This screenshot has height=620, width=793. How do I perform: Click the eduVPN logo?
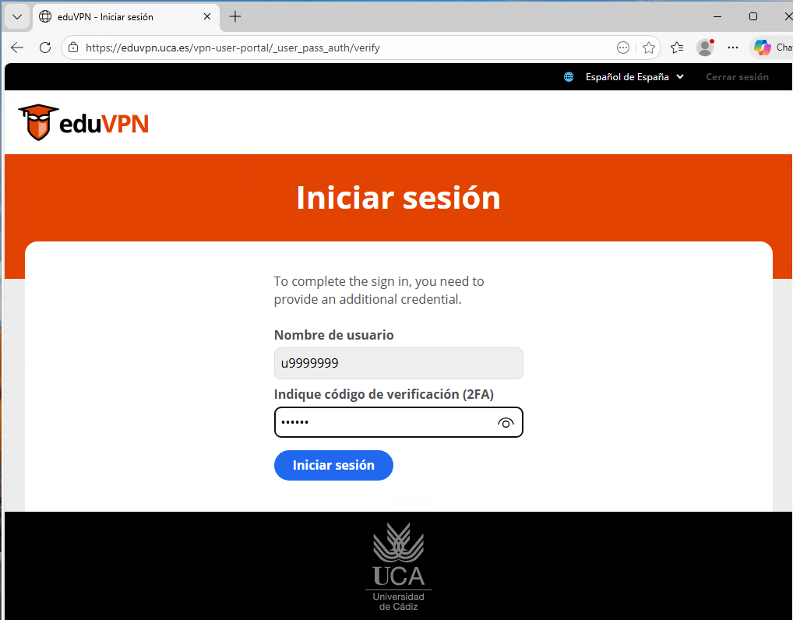83,122
